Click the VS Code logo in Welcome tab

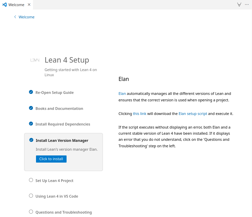[x=4, y=5]
